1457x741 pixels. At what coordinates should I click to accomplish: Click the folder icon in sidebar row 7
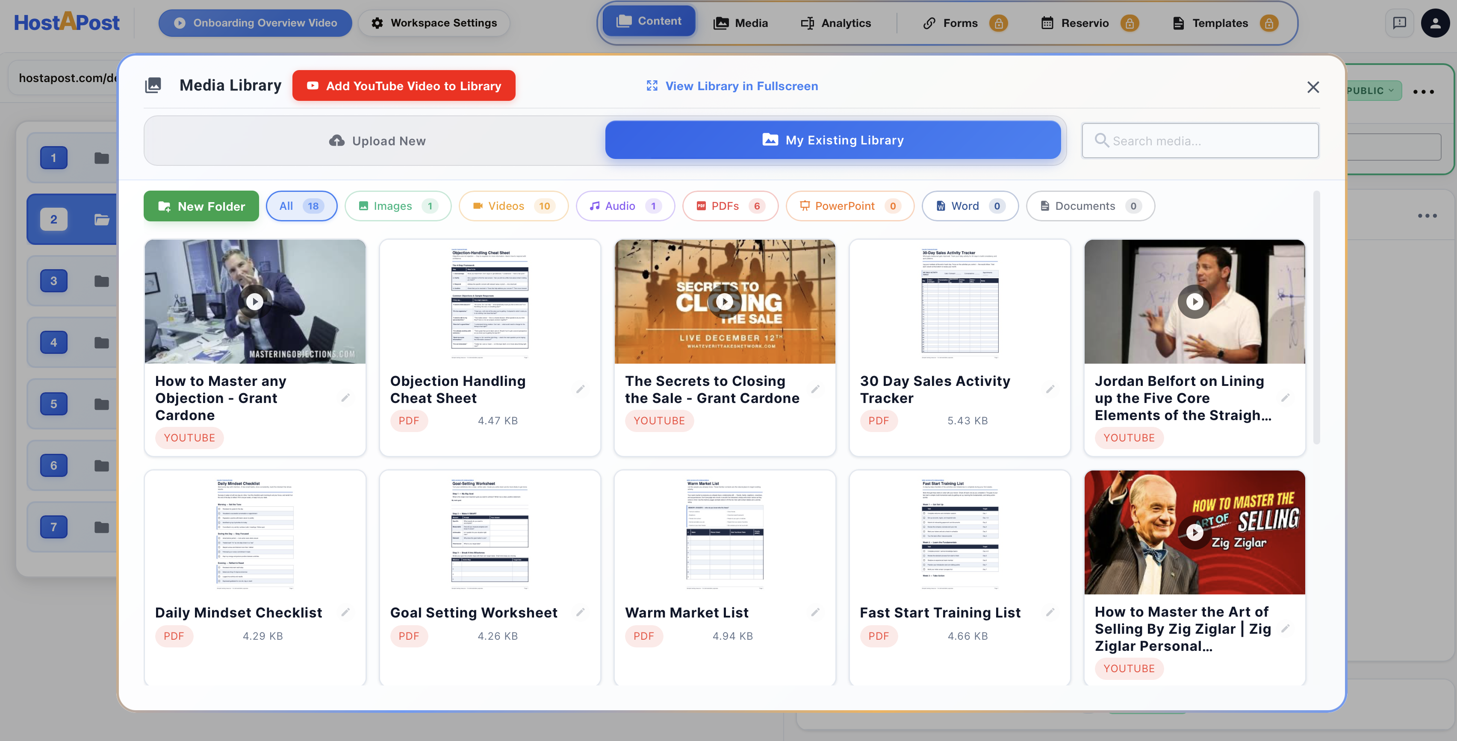pyautogui.click(x=101, y=527)
